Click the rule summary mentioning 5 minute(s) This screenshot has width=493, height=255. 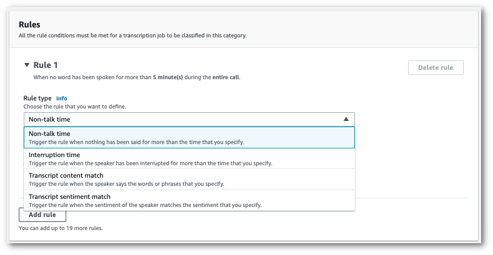click(x=136, y=77)
